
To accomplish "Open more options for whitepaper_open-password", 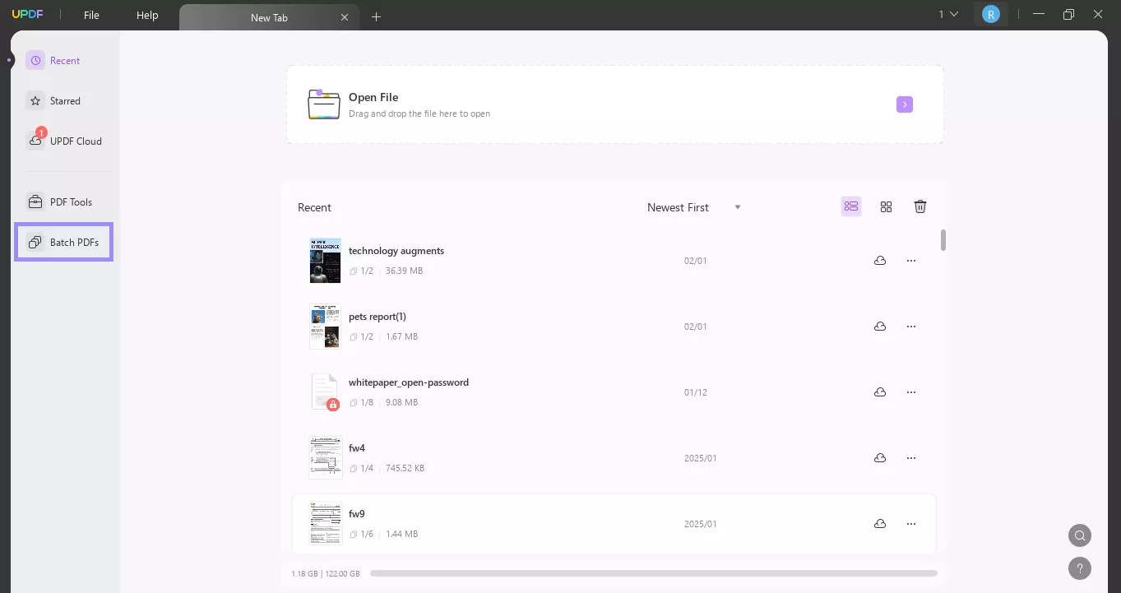I will coord(911,392).
